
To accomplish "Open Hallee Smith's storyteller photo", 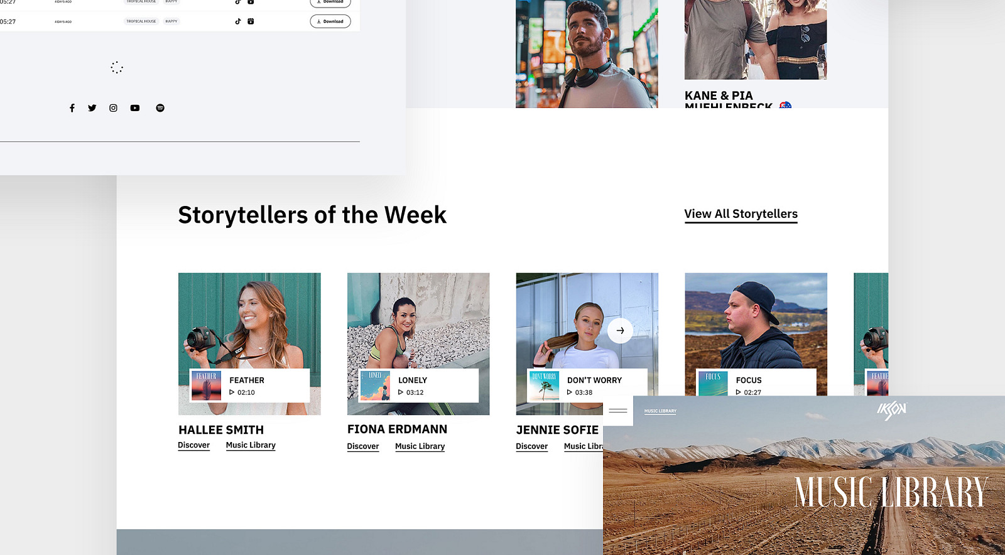I will coord(249,320).
